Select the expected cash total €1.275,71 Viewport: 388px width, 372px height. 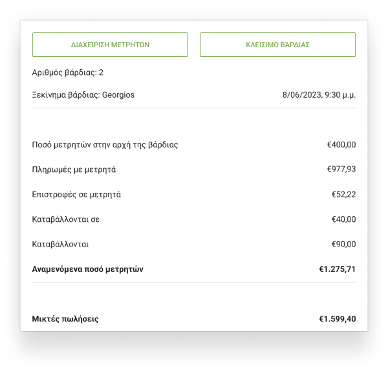pos(338,269)
